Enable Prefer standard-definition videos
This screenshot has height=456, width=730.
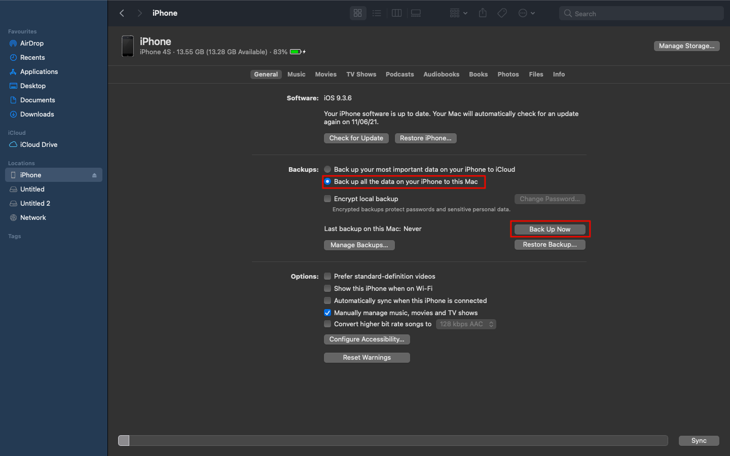(327, 277)
